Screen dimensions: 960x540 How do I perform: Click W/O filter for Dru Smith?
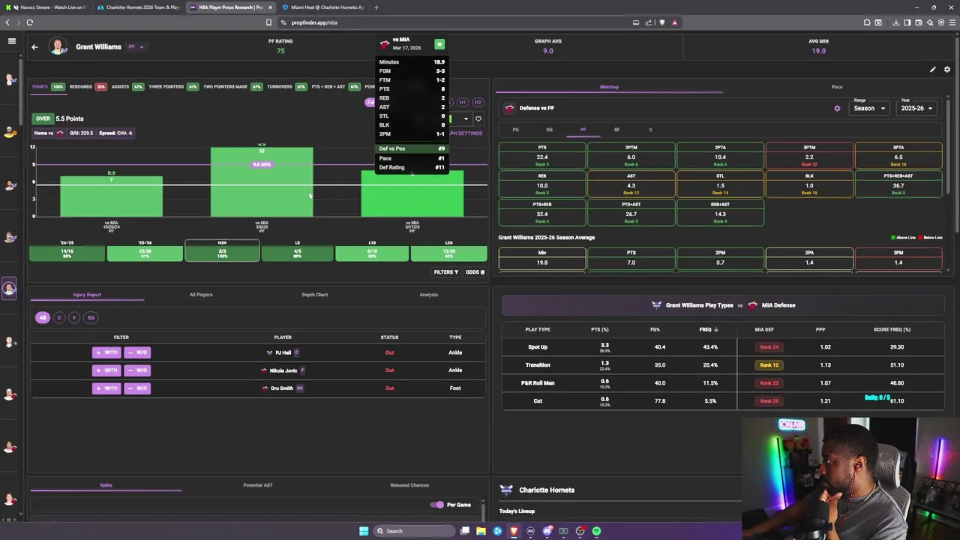(137, 388)
